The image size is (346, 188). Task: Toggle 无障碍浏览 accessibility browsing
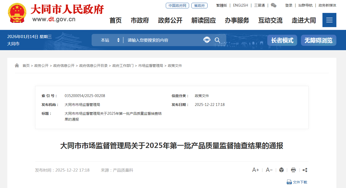(x=318, y=40)
